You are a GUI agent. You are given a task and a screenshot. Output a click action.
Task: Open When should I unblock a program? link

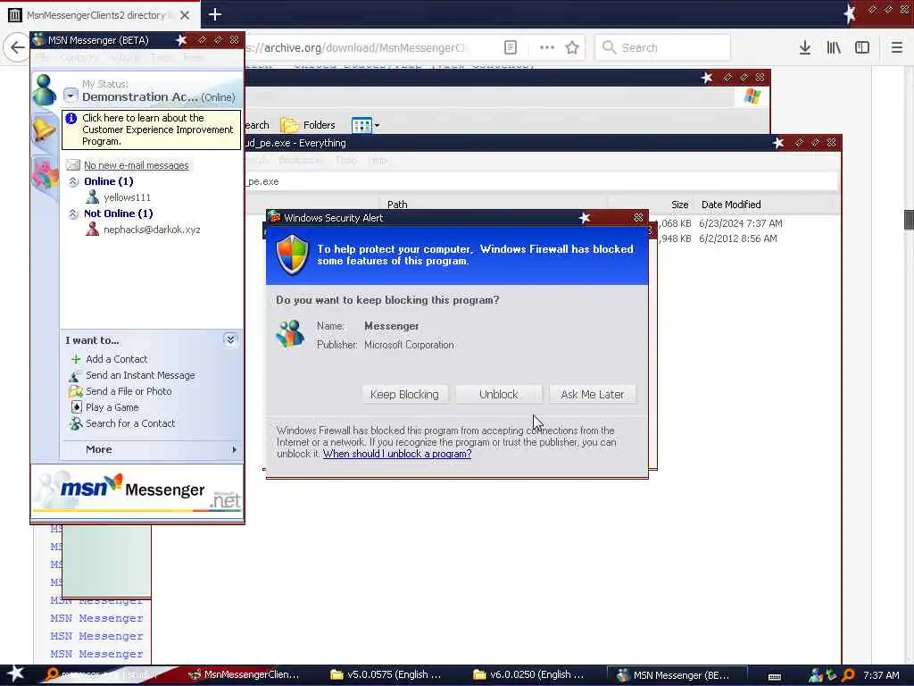[397, 454]
